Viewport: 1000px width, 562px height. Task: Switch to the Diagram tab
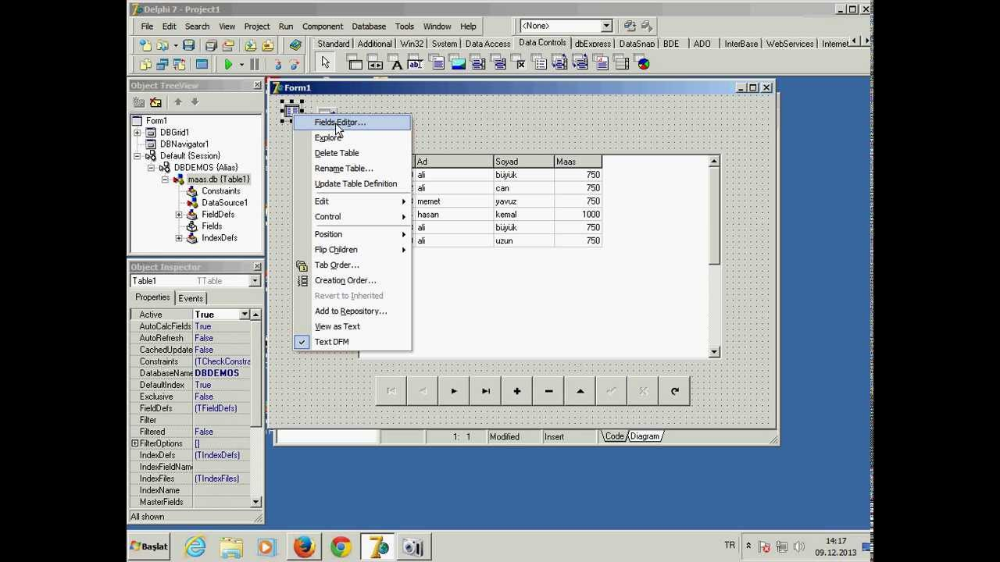tap(645, 436)
